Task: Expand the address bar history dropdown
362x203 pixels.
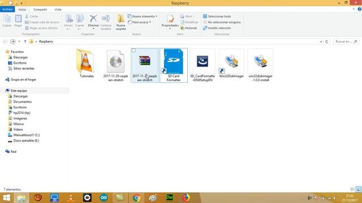Action: (321, 42)
